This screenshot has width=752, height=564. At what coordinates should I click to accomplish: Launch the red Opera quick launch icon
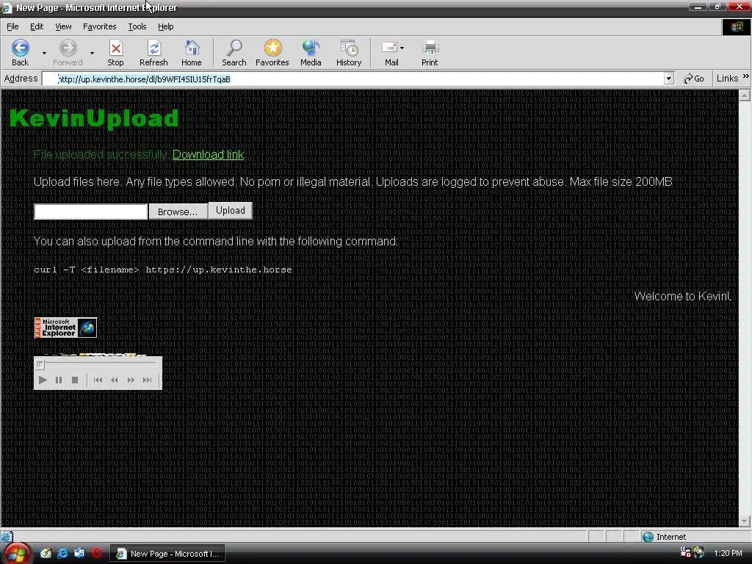point(96,553)
